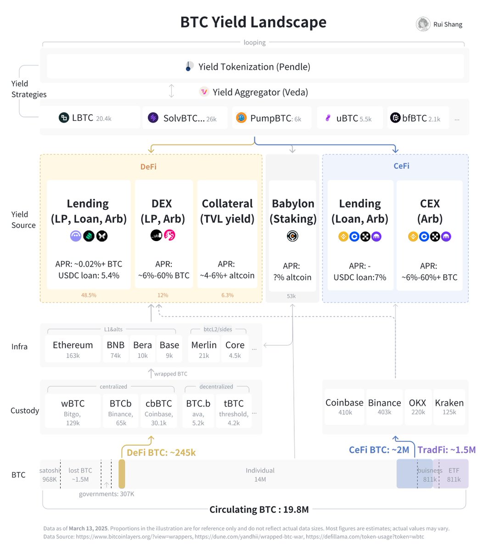
Task: Select the Merlin btcL2 entry
Action: 203,348
